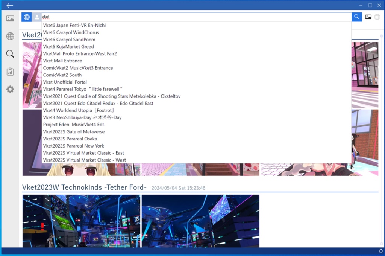The width and height of the screenshot is (385, 256).
Task: Select the Vket6 Japan Festi-VR En-Nichi suggestion
Action: pyautogui.click(x=74, y=25)
